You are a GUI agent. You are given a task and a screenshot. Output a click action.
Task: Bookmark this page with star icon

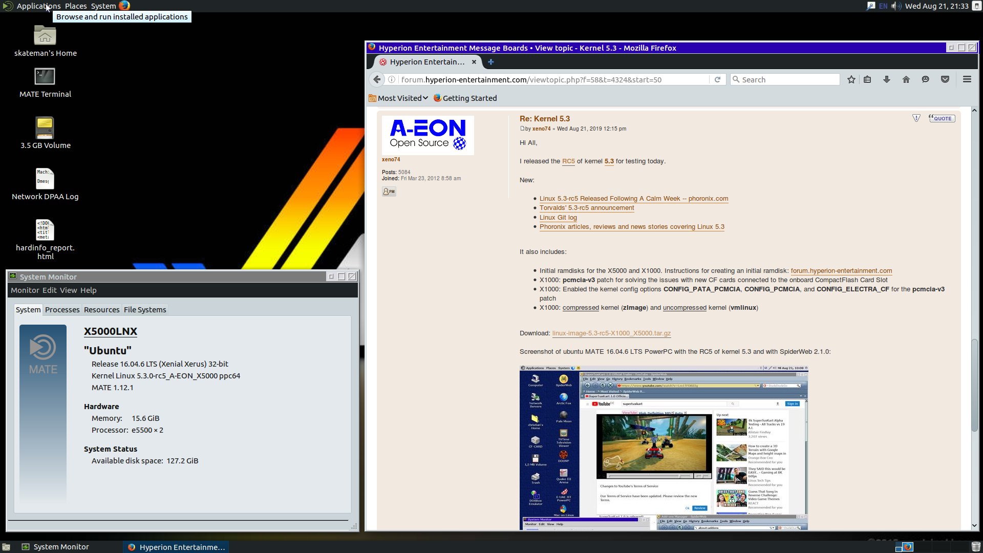[851, 79]
